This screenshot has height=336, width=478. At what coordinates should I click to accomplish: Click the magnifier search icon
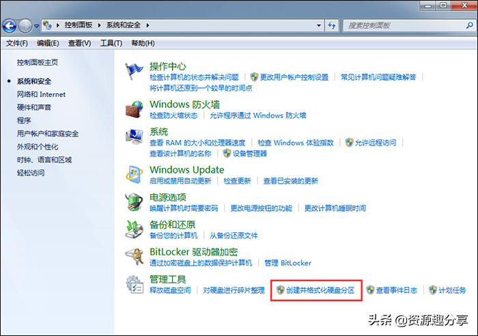click(470, 26)
